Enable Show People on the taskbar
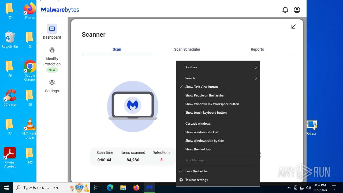343x193 pixels. (218, 95)
